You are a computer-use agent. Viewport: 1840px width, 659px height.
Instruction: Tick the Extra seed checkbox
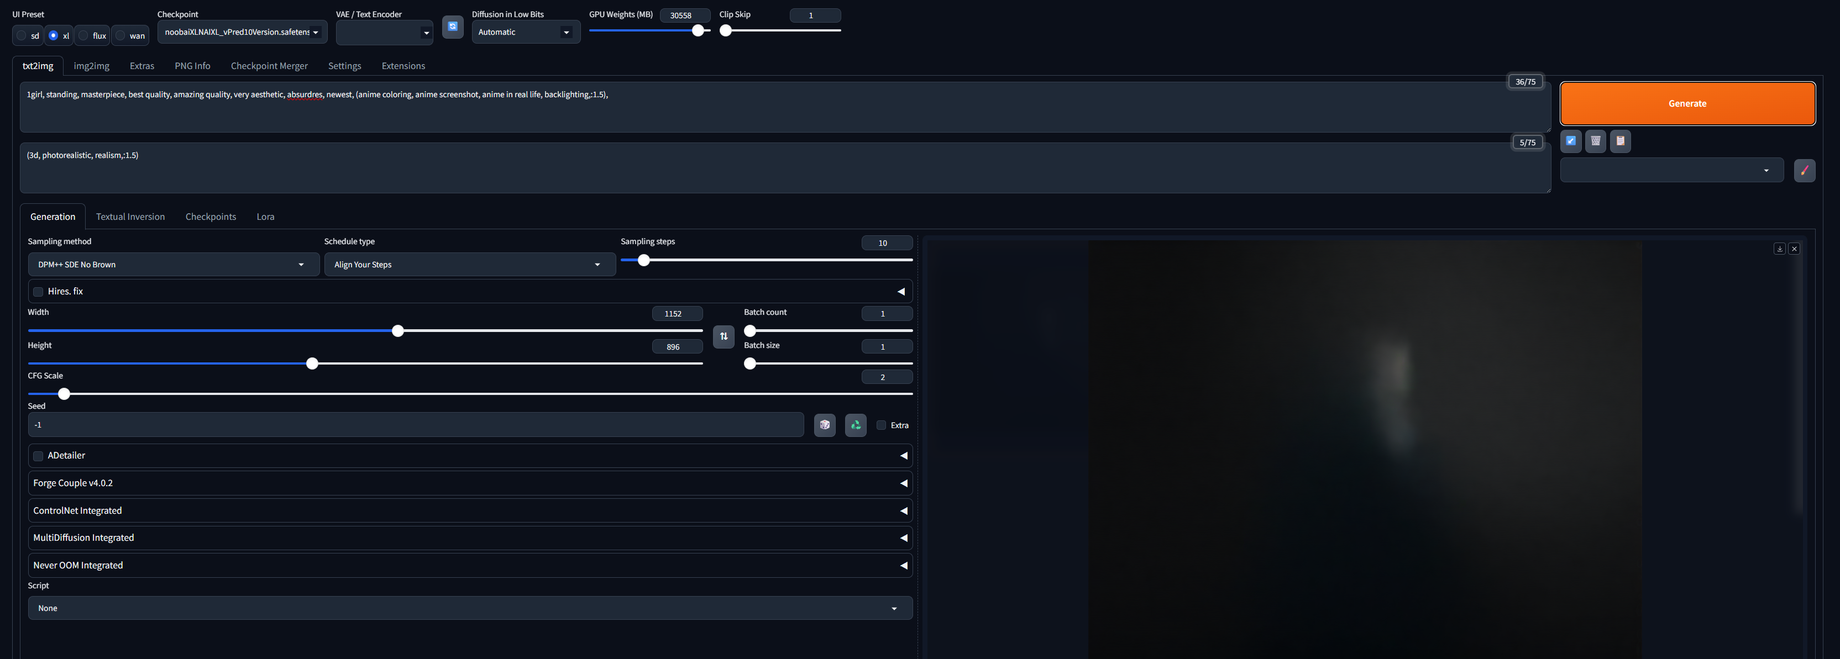pos(880,425)
